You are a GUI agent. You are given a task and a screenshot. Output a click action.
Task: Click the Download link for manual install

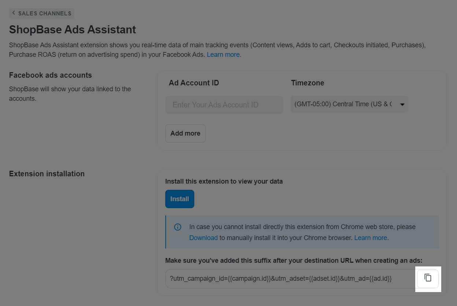tap(203, 238)
